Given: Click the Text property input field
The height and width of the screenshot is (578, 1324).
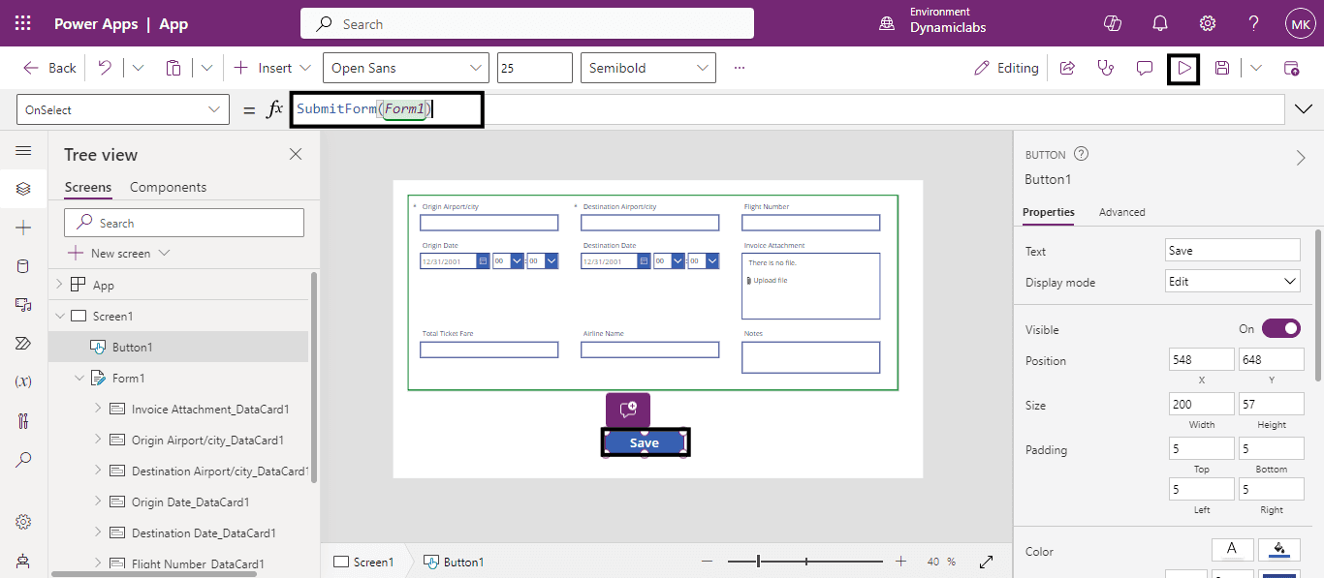Looking at the screenshot, I should coord(1232,251).
